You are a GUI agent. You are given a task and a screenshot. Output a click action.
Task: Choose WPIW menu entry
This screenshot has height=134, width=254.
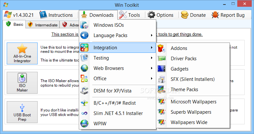click(x=117, y=123)
